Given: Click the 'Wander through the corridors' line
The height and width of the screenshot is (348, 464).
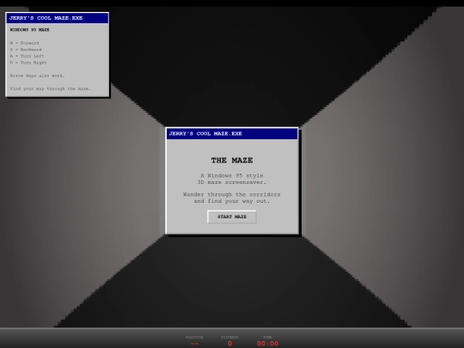Looking at the screenshot, I should pyautogui.click(x=232, y=194).
